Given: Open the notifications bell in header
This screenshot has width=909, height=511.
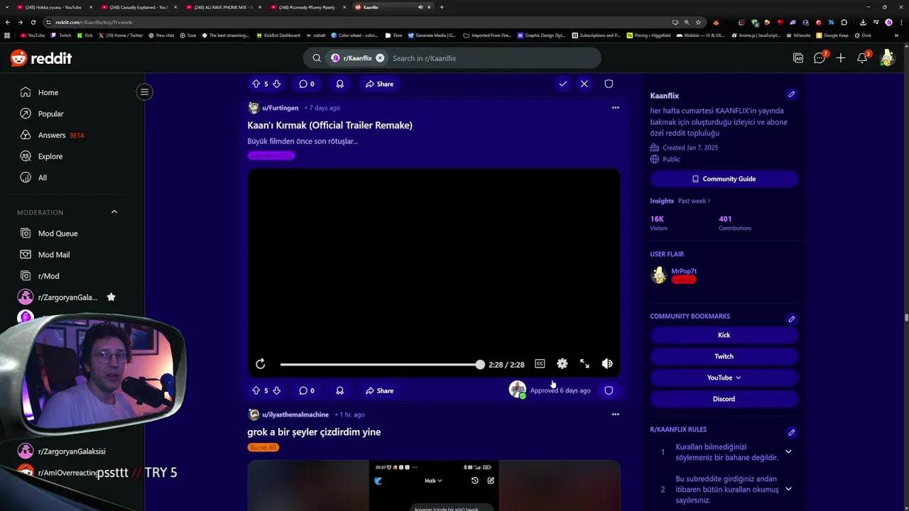Looking at the screenshot, I should [862, 58].
